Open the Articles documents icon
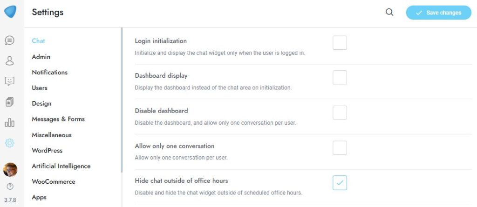This screenshot has height=207, width=477. click(x=10, y=102)
